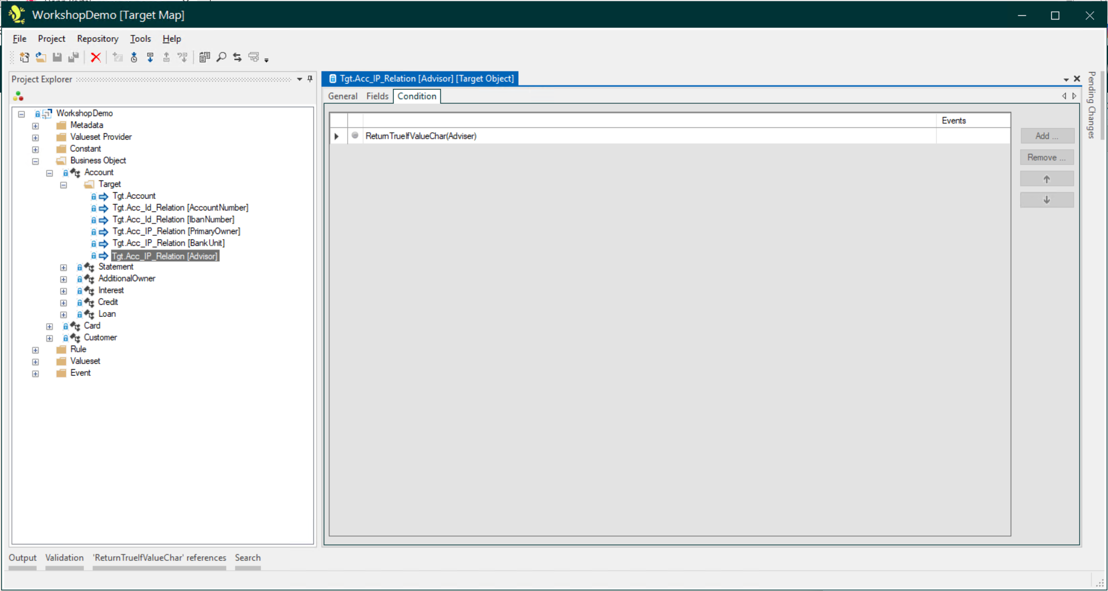Click the lock icon beside Account
1108x591 pixels.
coord(66,172)
